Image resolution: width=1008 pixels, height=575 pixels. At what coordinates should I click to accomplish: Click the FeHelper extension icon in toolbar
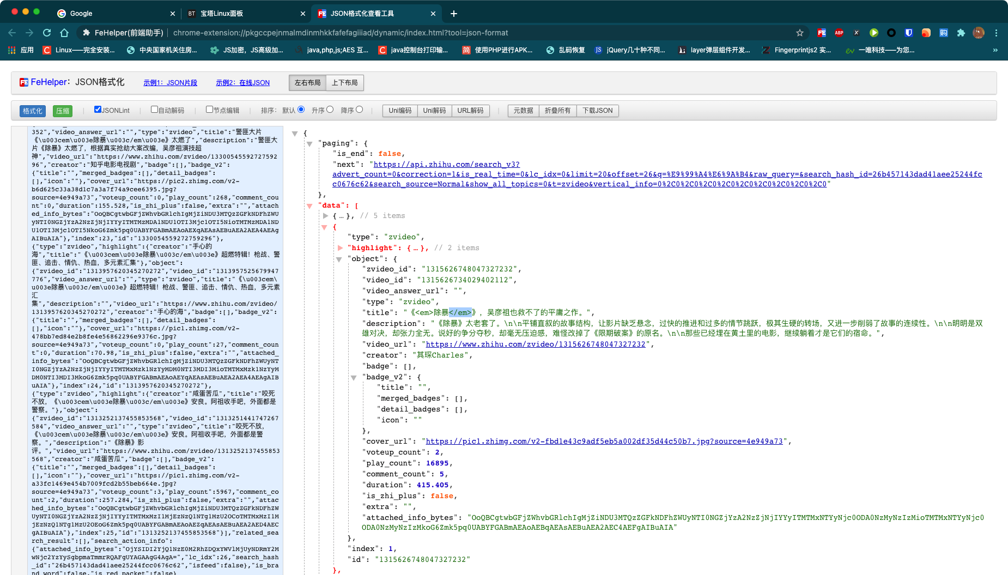point(822,33)
